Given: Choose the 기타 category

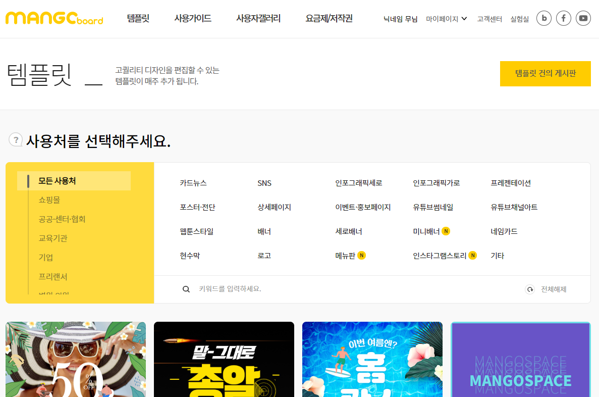Looking at the screenshot, I should (498, 256).
